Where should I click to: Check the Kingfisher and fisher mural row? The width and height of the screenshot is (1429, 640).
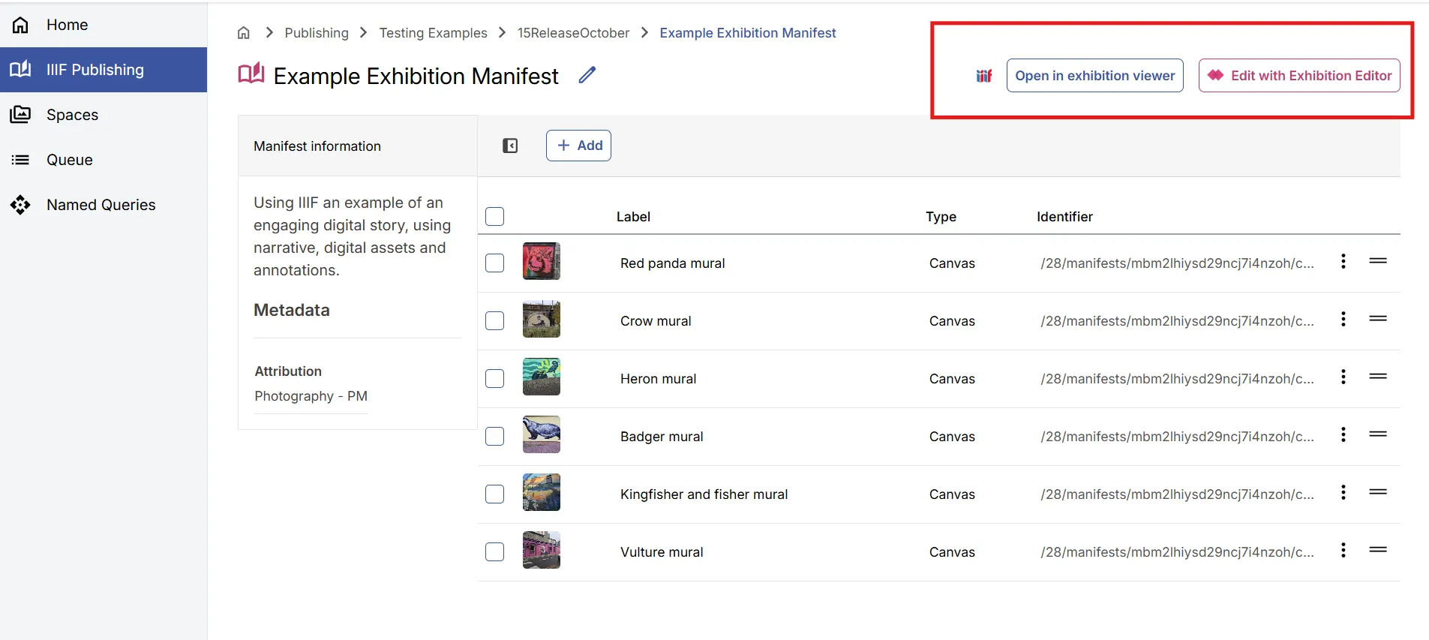(494, 494)
